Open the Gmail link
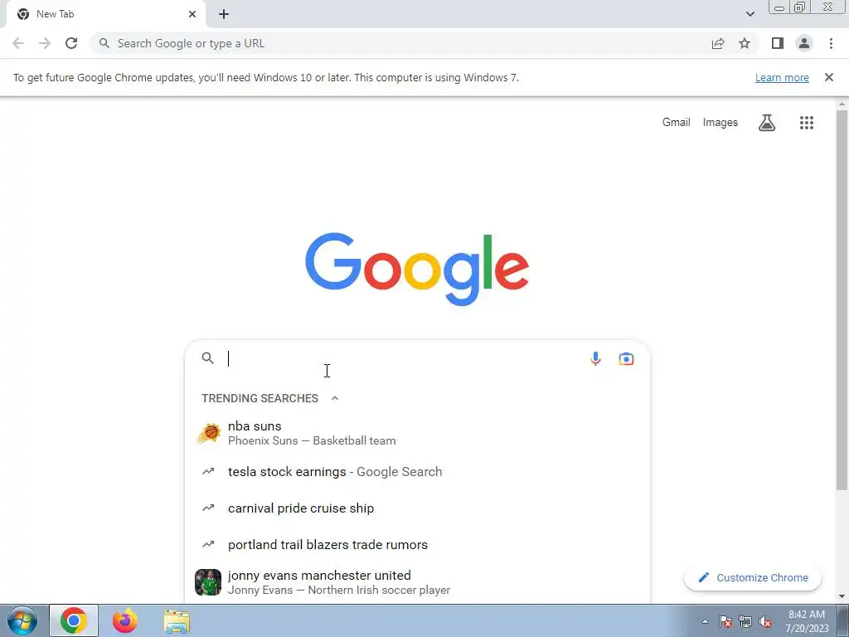This screenshot has height=637, width=849. click(x=677, y=123)
